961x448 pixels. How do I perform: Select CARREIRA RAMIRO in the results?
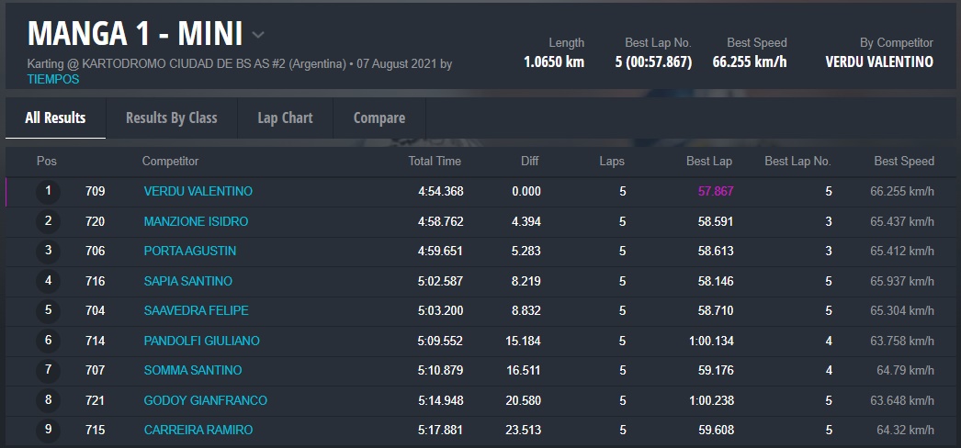198,431
